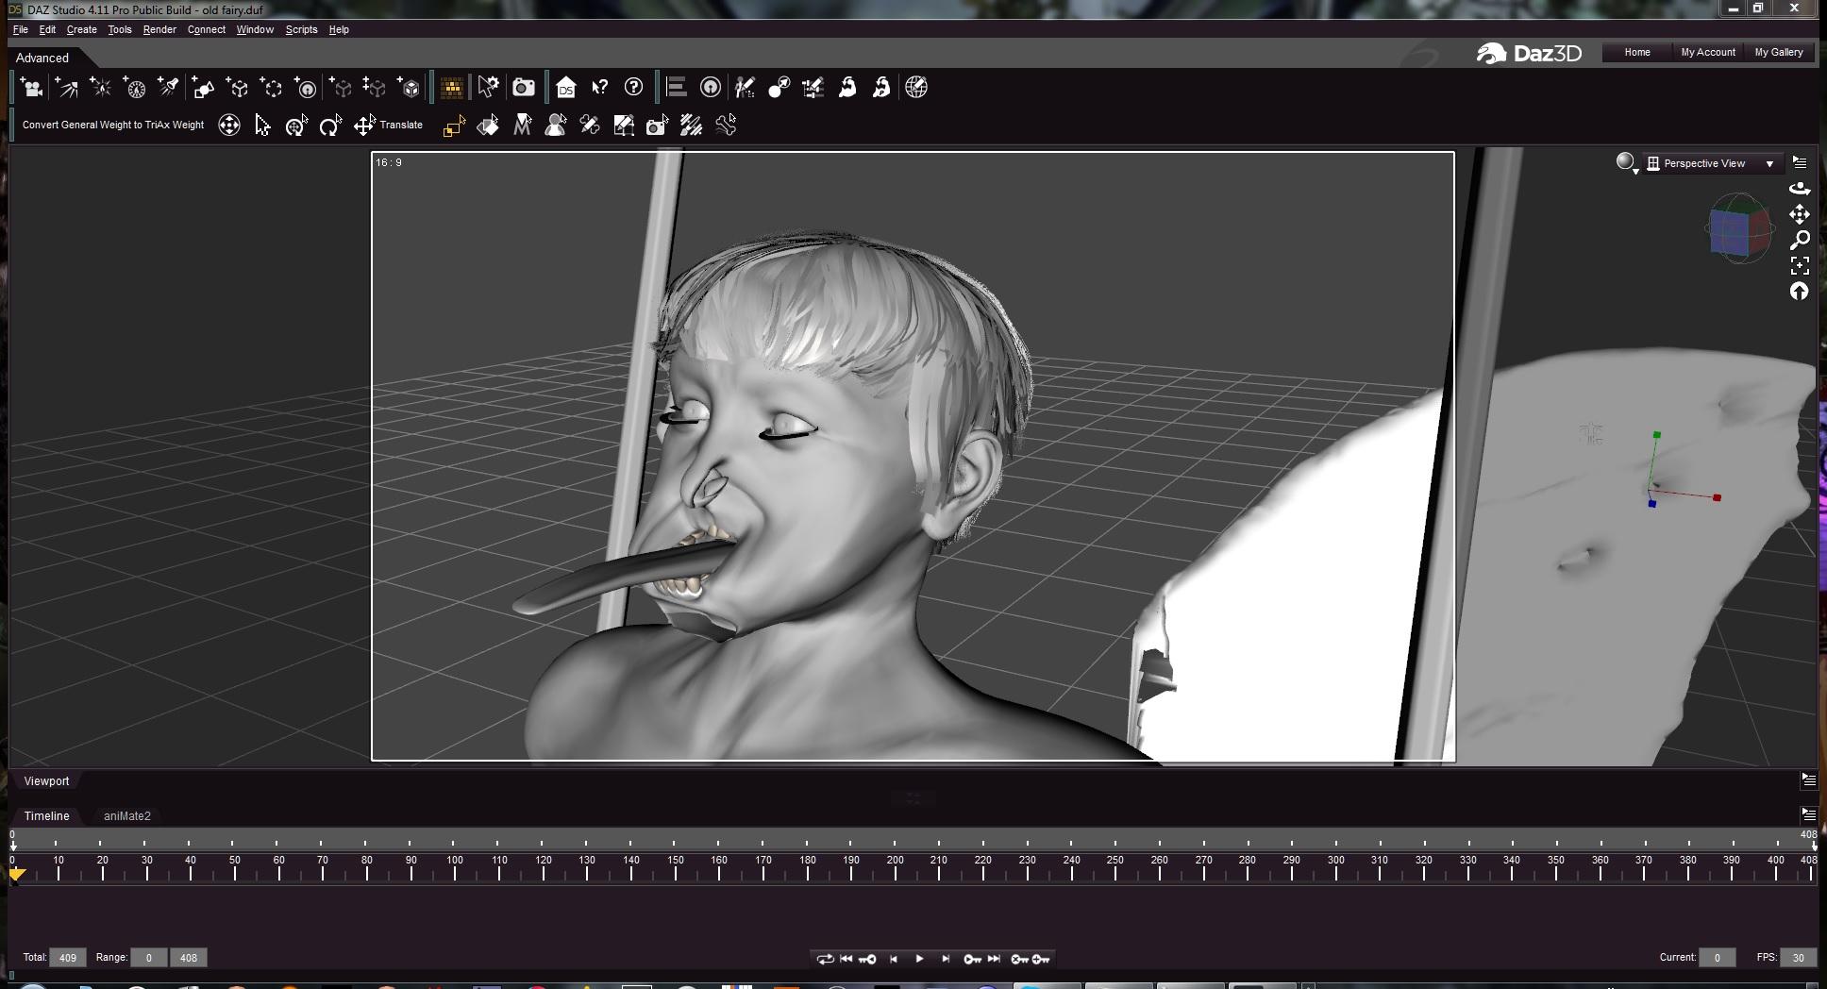Click the Create New Camera icon
The height and width of the screenshot is (989, 1827).
[32, 88]
